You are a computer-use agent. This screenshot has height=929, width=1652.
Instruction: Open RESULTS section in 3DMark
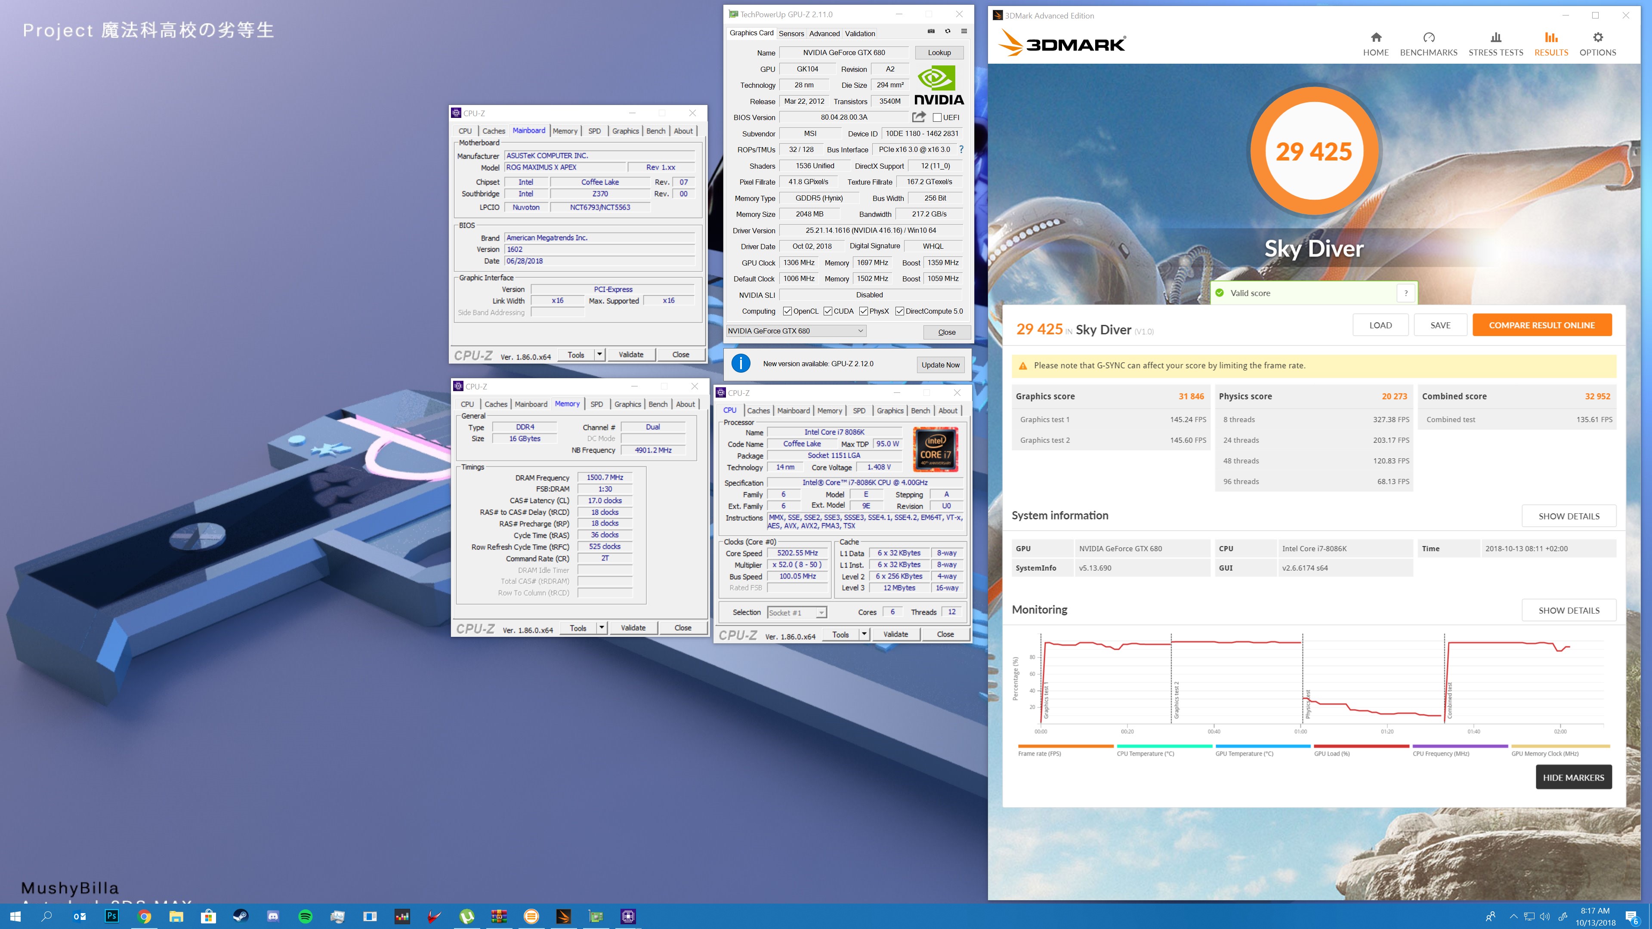pos(1551,44)
